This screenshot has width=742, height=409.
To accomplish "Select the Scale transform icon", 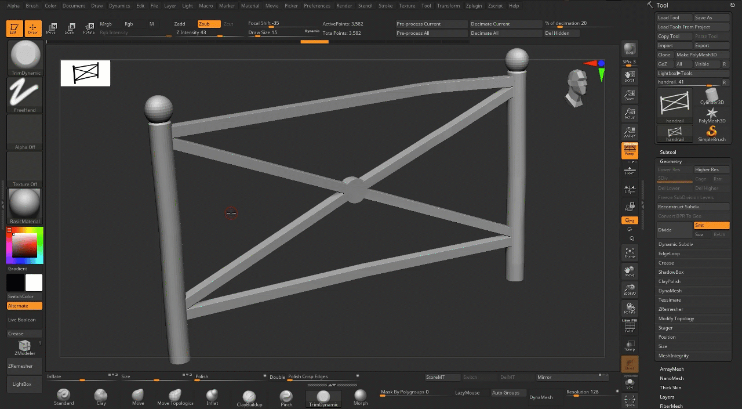I will [x=70, y=28].
